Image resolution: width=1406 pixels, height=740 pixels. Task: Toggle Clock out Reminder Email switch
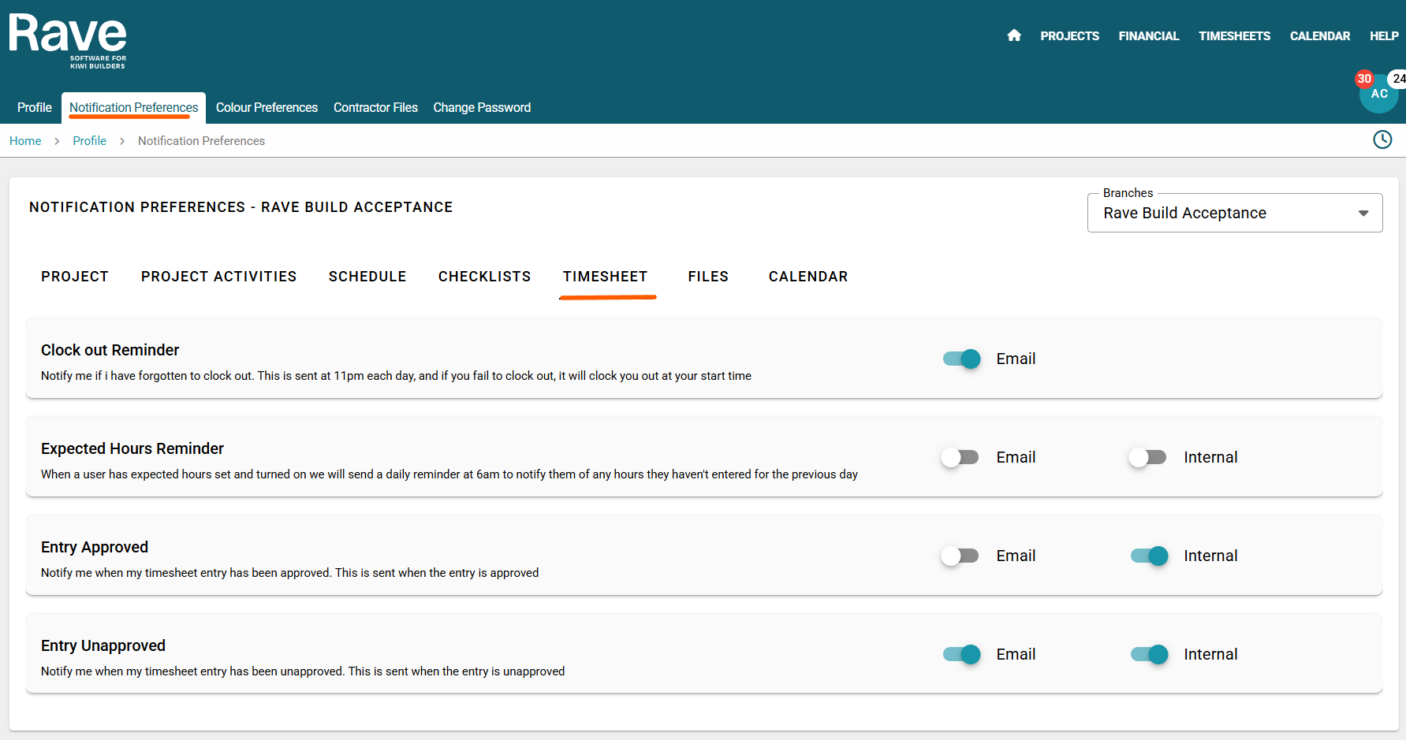961,359
